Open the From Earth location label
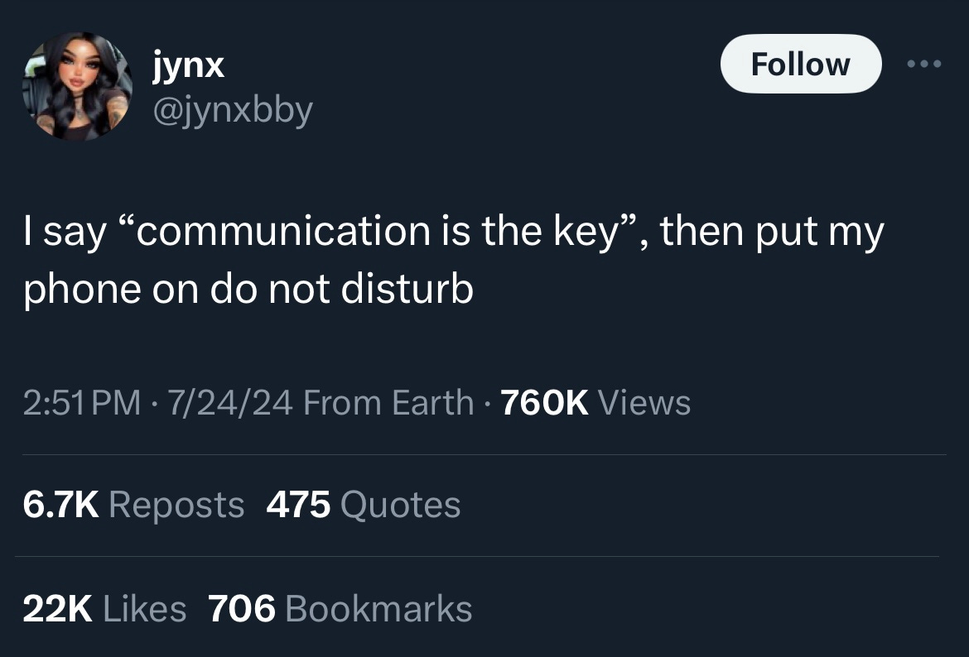Screen dimensions: 969x657 pyautogui.click(x=388, y=403)
